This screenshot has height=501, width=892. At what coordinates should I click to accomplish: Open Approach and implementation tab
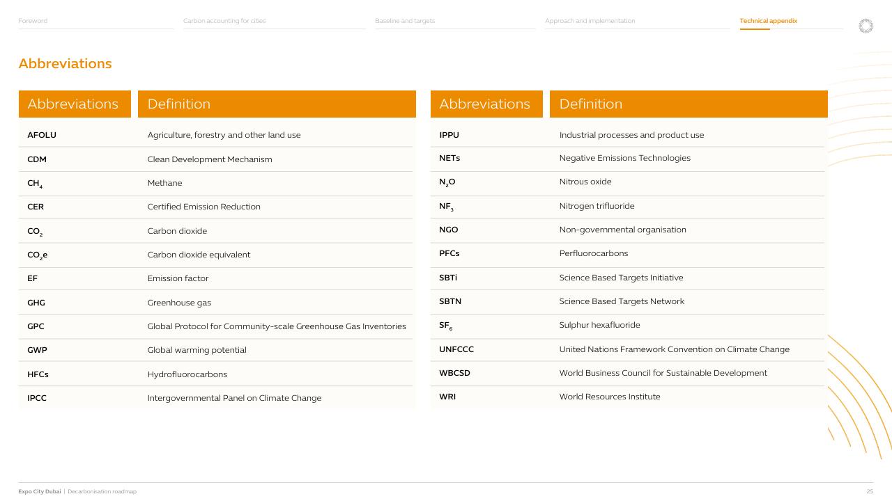point(590,21)
